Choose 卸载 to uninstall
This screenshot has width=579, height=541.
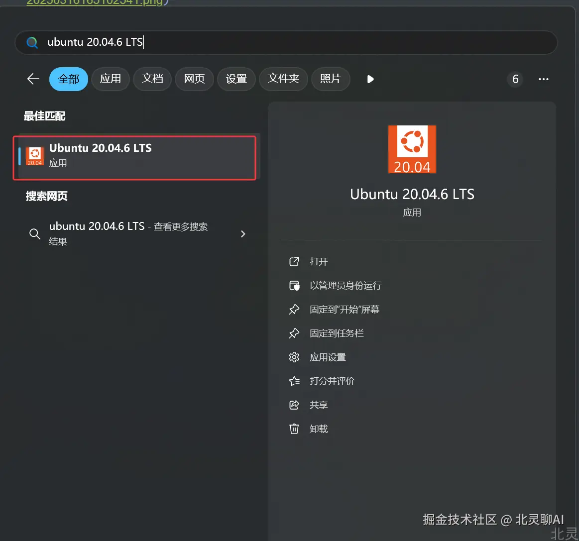(319, 429)
